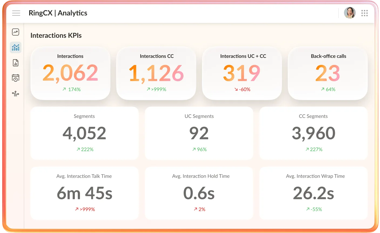This screenshot has height=233, width=380.
Task: Click the RingCX | Analytics title
Action: 58,13
